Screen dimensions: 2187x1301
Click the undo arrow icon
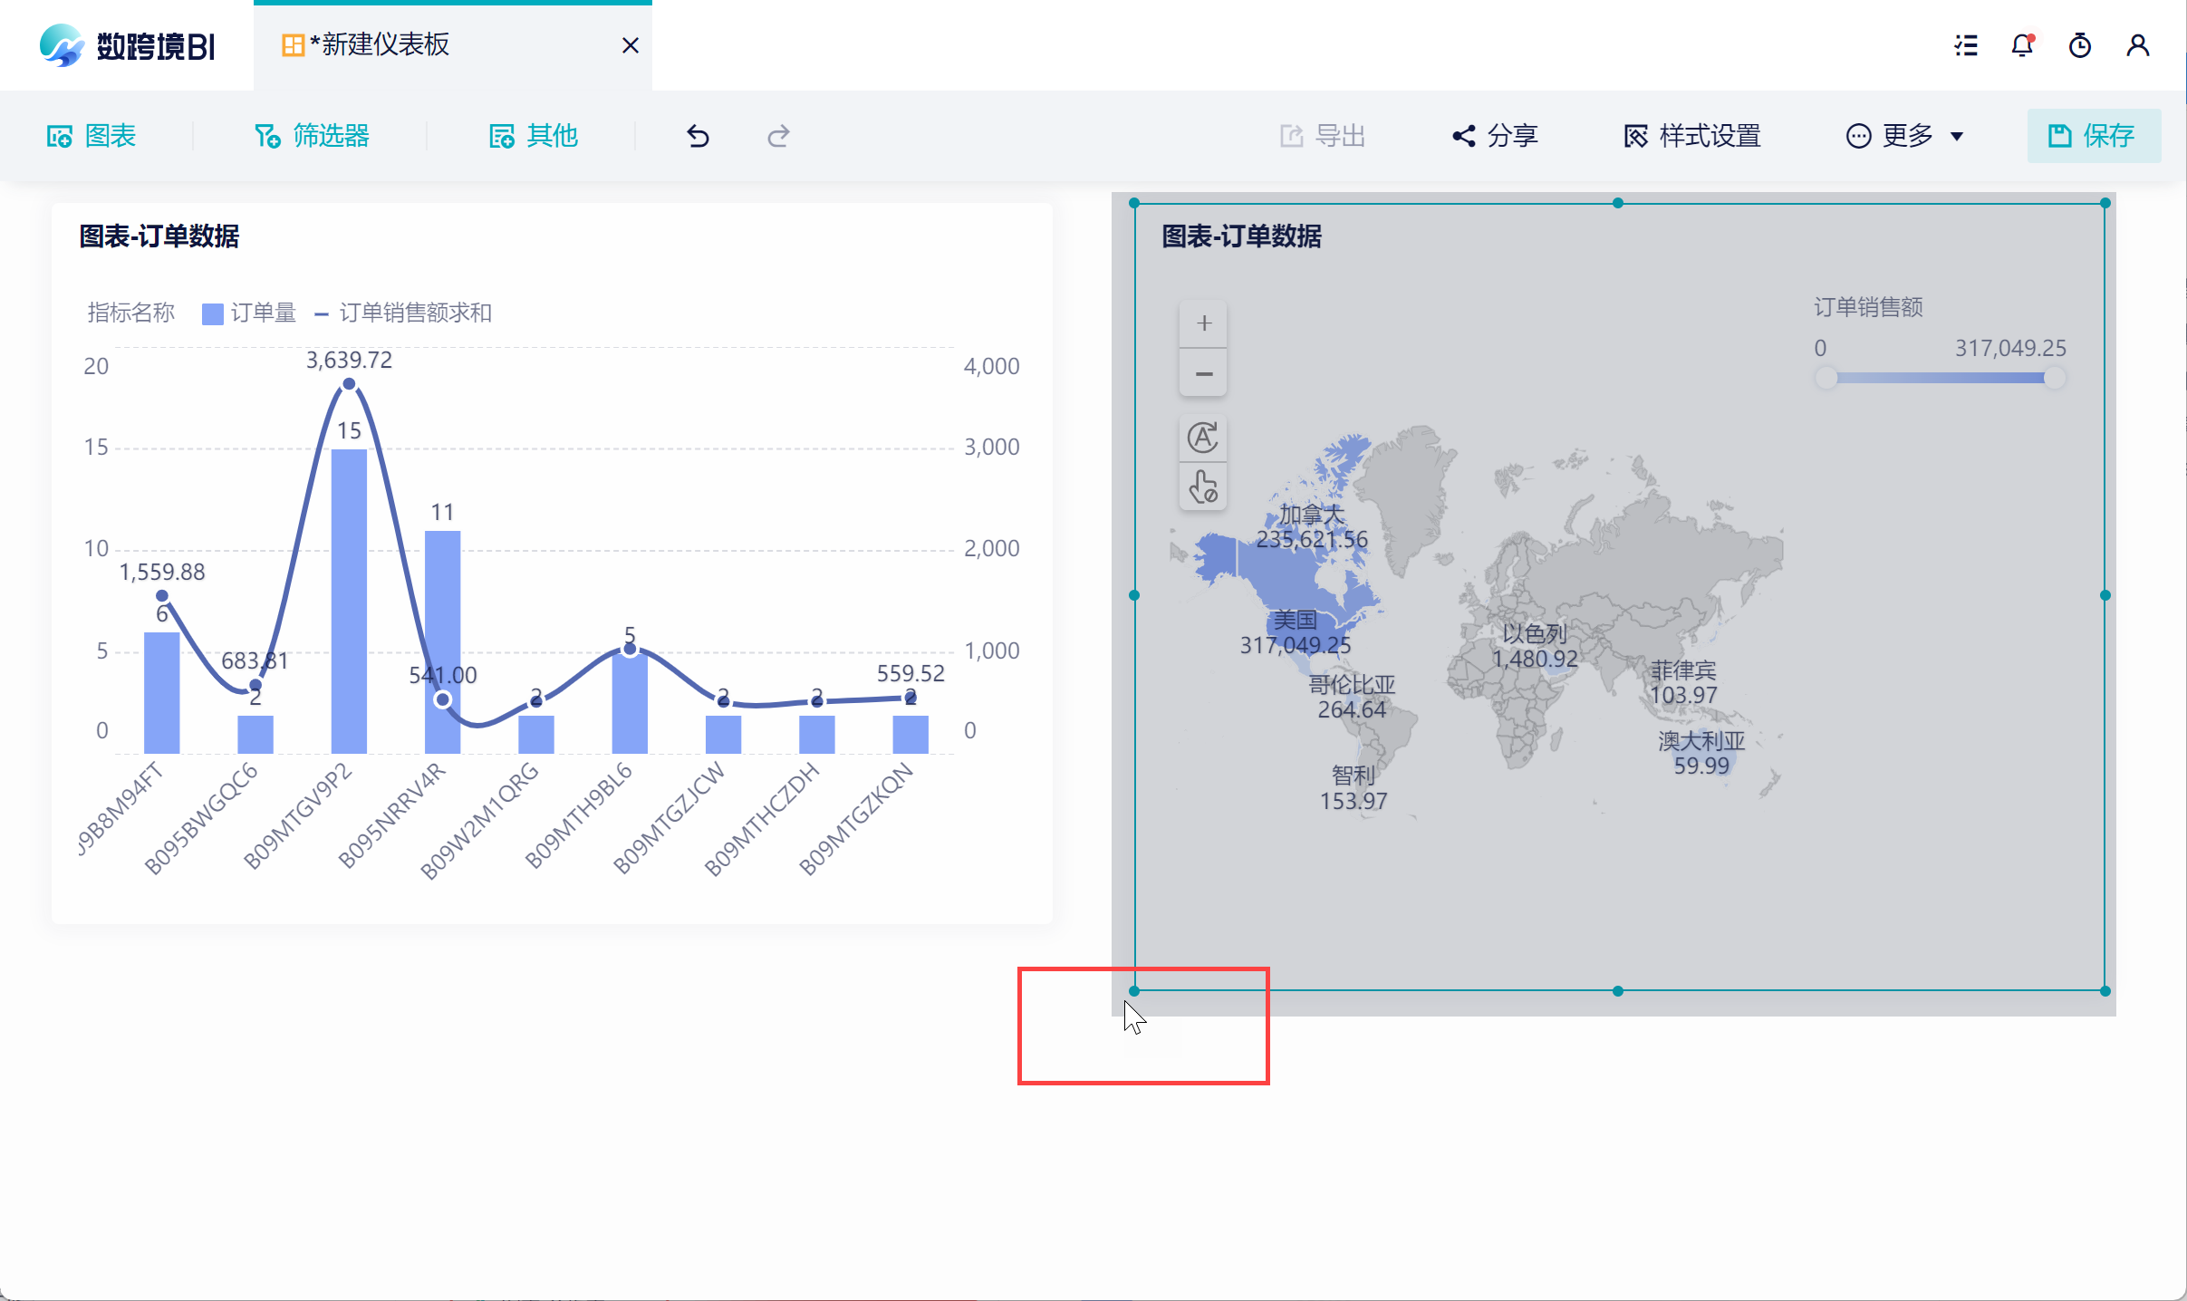click(698, 136)
